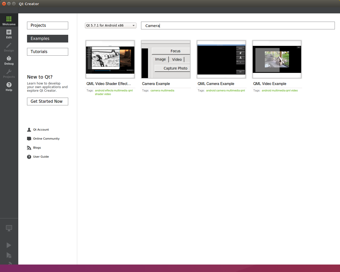Click the Build hammer icon at bottom

coord(10,263)
